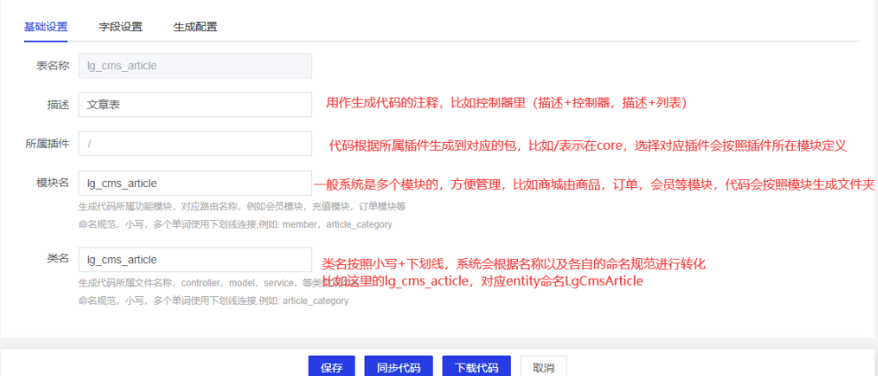Screen dimensions: 878x376
Task: Select the 类名 input box
Action: click(x=194, y=260)
